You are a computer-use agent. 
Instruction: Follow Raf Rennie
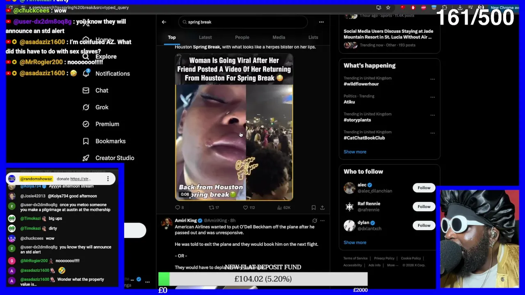pos(424,206)
